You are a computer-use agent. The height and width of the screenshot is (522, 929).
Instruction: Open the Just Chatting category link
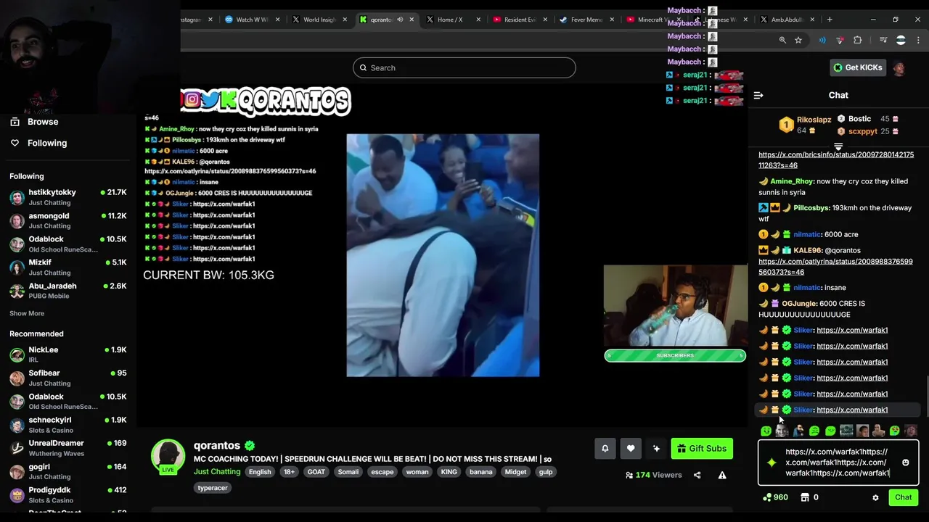click(x=217, y=471)
